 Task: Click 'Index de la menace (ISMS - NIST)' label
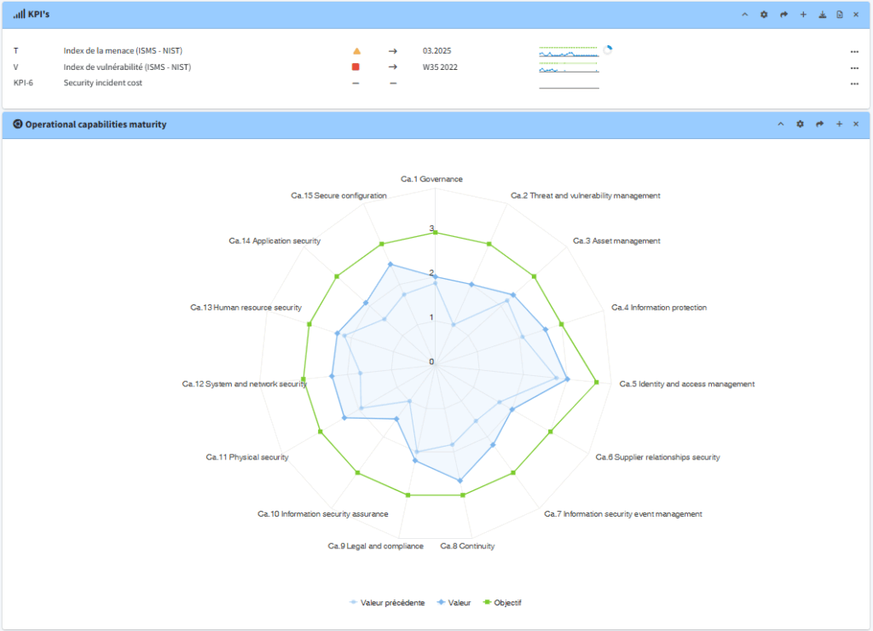tap(123, 51)
